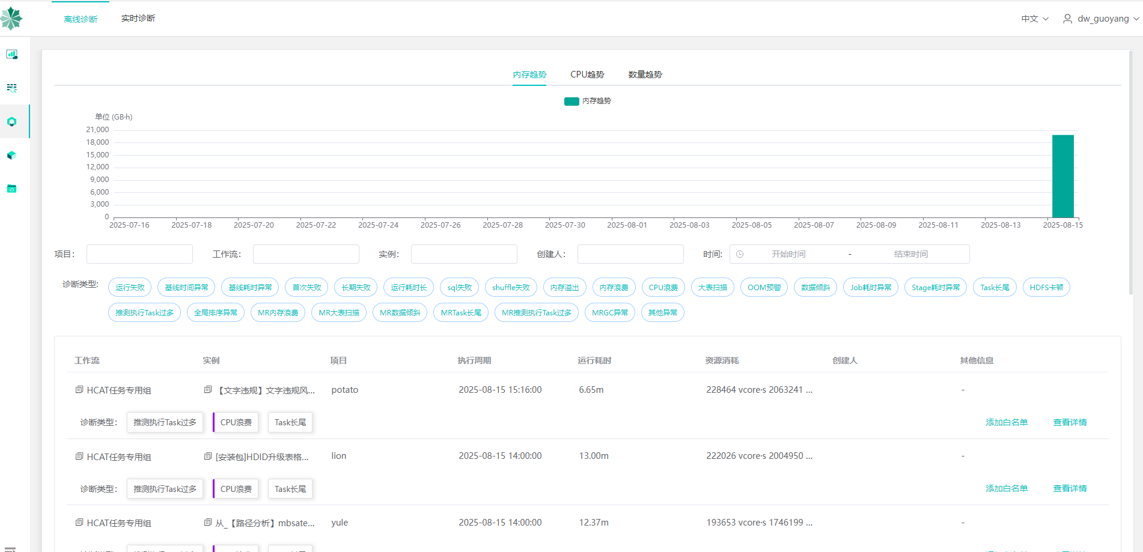
Task: Select Stage耗时异常 filter tag
Action: tap(936, 287)
